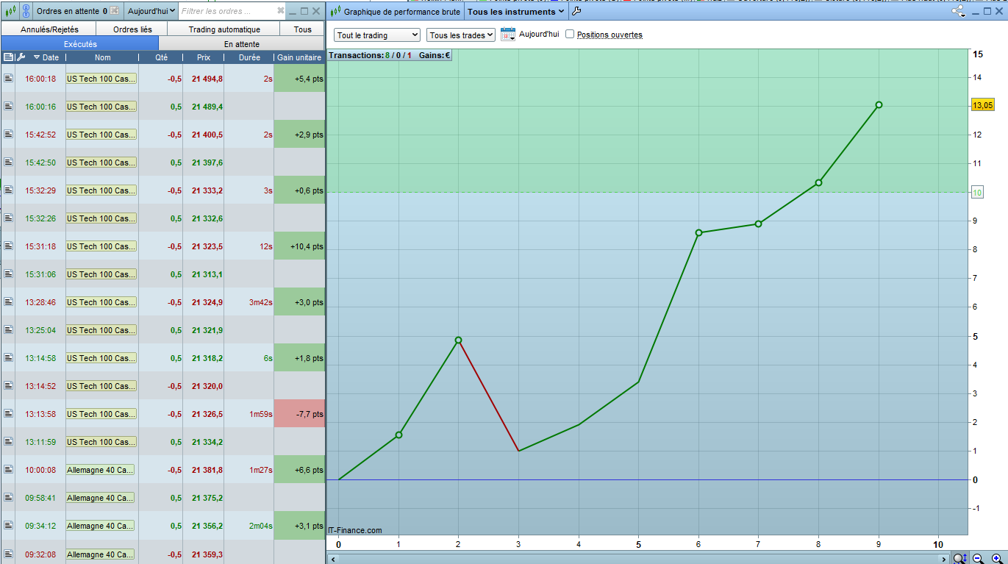Image resolution: width=1008 pixels, height=564 pixels.
Task: Expand the Tous les instruments dropdown
Action: tap(515, 12)
